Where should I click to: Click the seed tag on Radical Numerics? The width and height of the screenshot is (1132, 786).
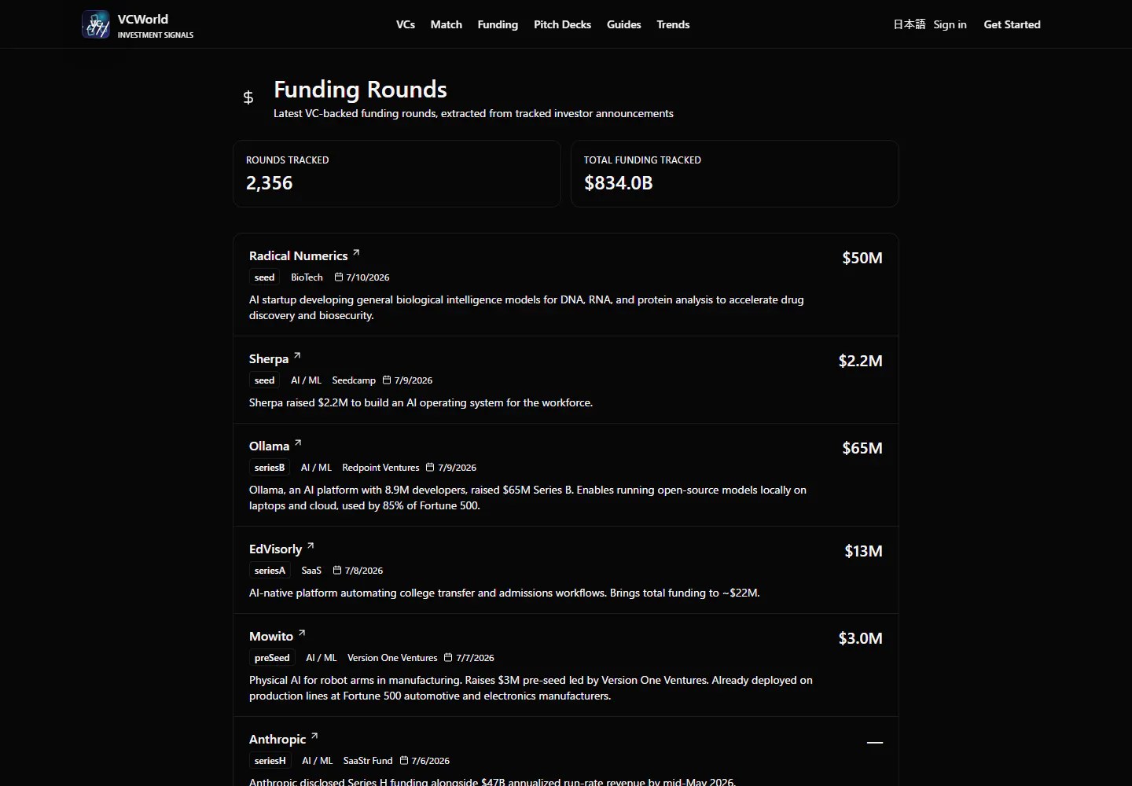264,277
